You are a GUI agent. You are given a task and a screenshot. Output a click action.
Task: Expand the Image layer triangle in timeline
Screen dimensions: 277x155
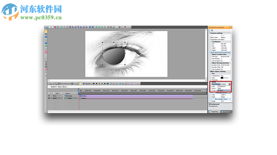click(65, 96)
